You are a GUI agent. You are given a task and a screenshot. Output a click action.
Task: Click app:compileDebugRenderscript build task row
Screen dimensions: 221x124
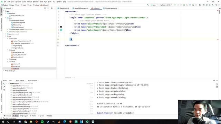22,95
